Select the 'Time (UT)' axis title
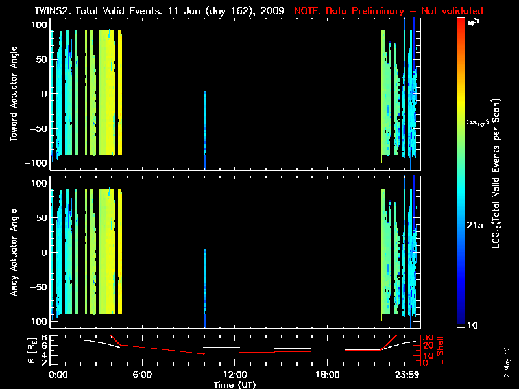Viewport: 519px width, 389px height. click(235, 384)
